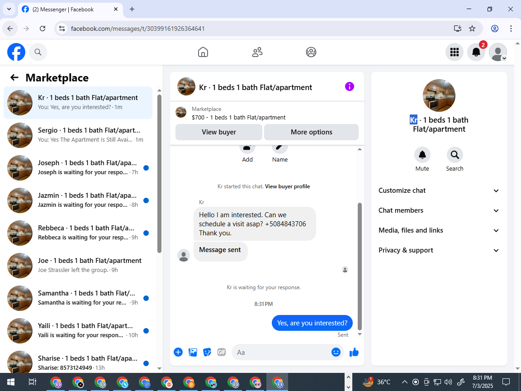Choose a GIF icon in composer
521x391 pixels.
(x=221, y=352)
